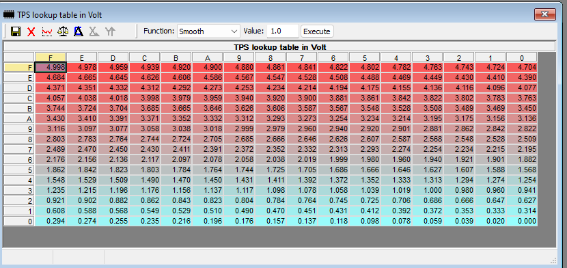Close the TPS lookup table window

point(544,14)
